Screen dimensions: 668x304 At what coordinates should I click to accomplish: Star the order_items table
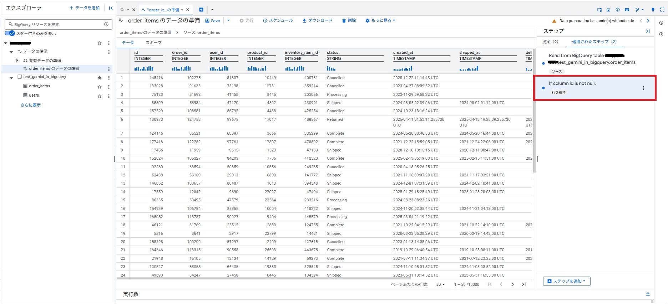[100, 87]
